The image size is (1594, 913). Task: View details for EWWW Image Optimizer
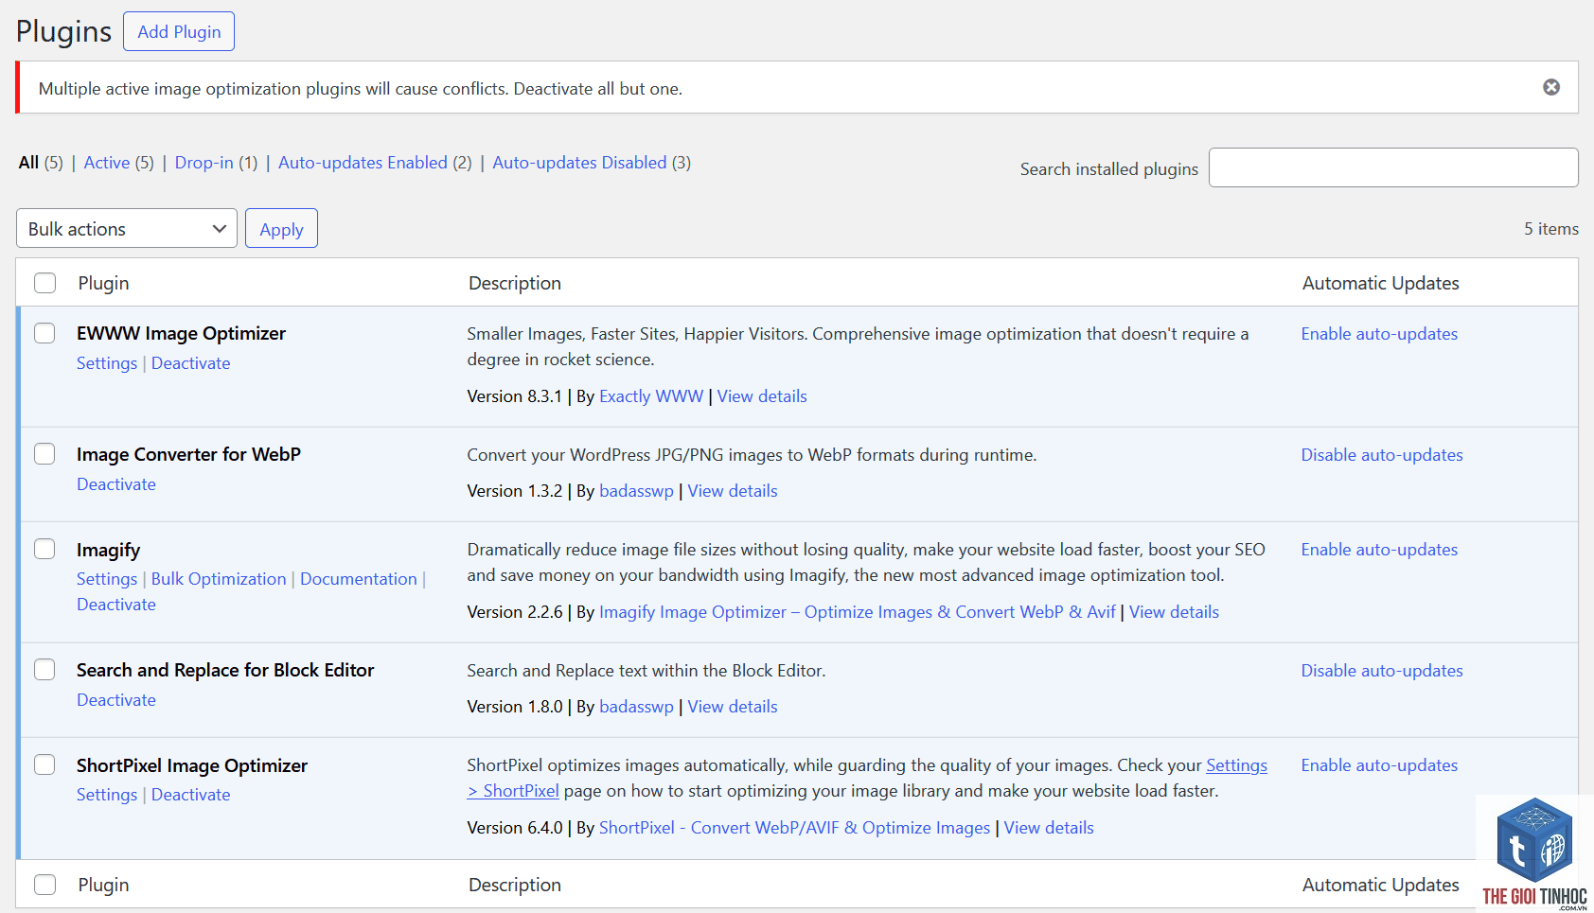[762, 396]
